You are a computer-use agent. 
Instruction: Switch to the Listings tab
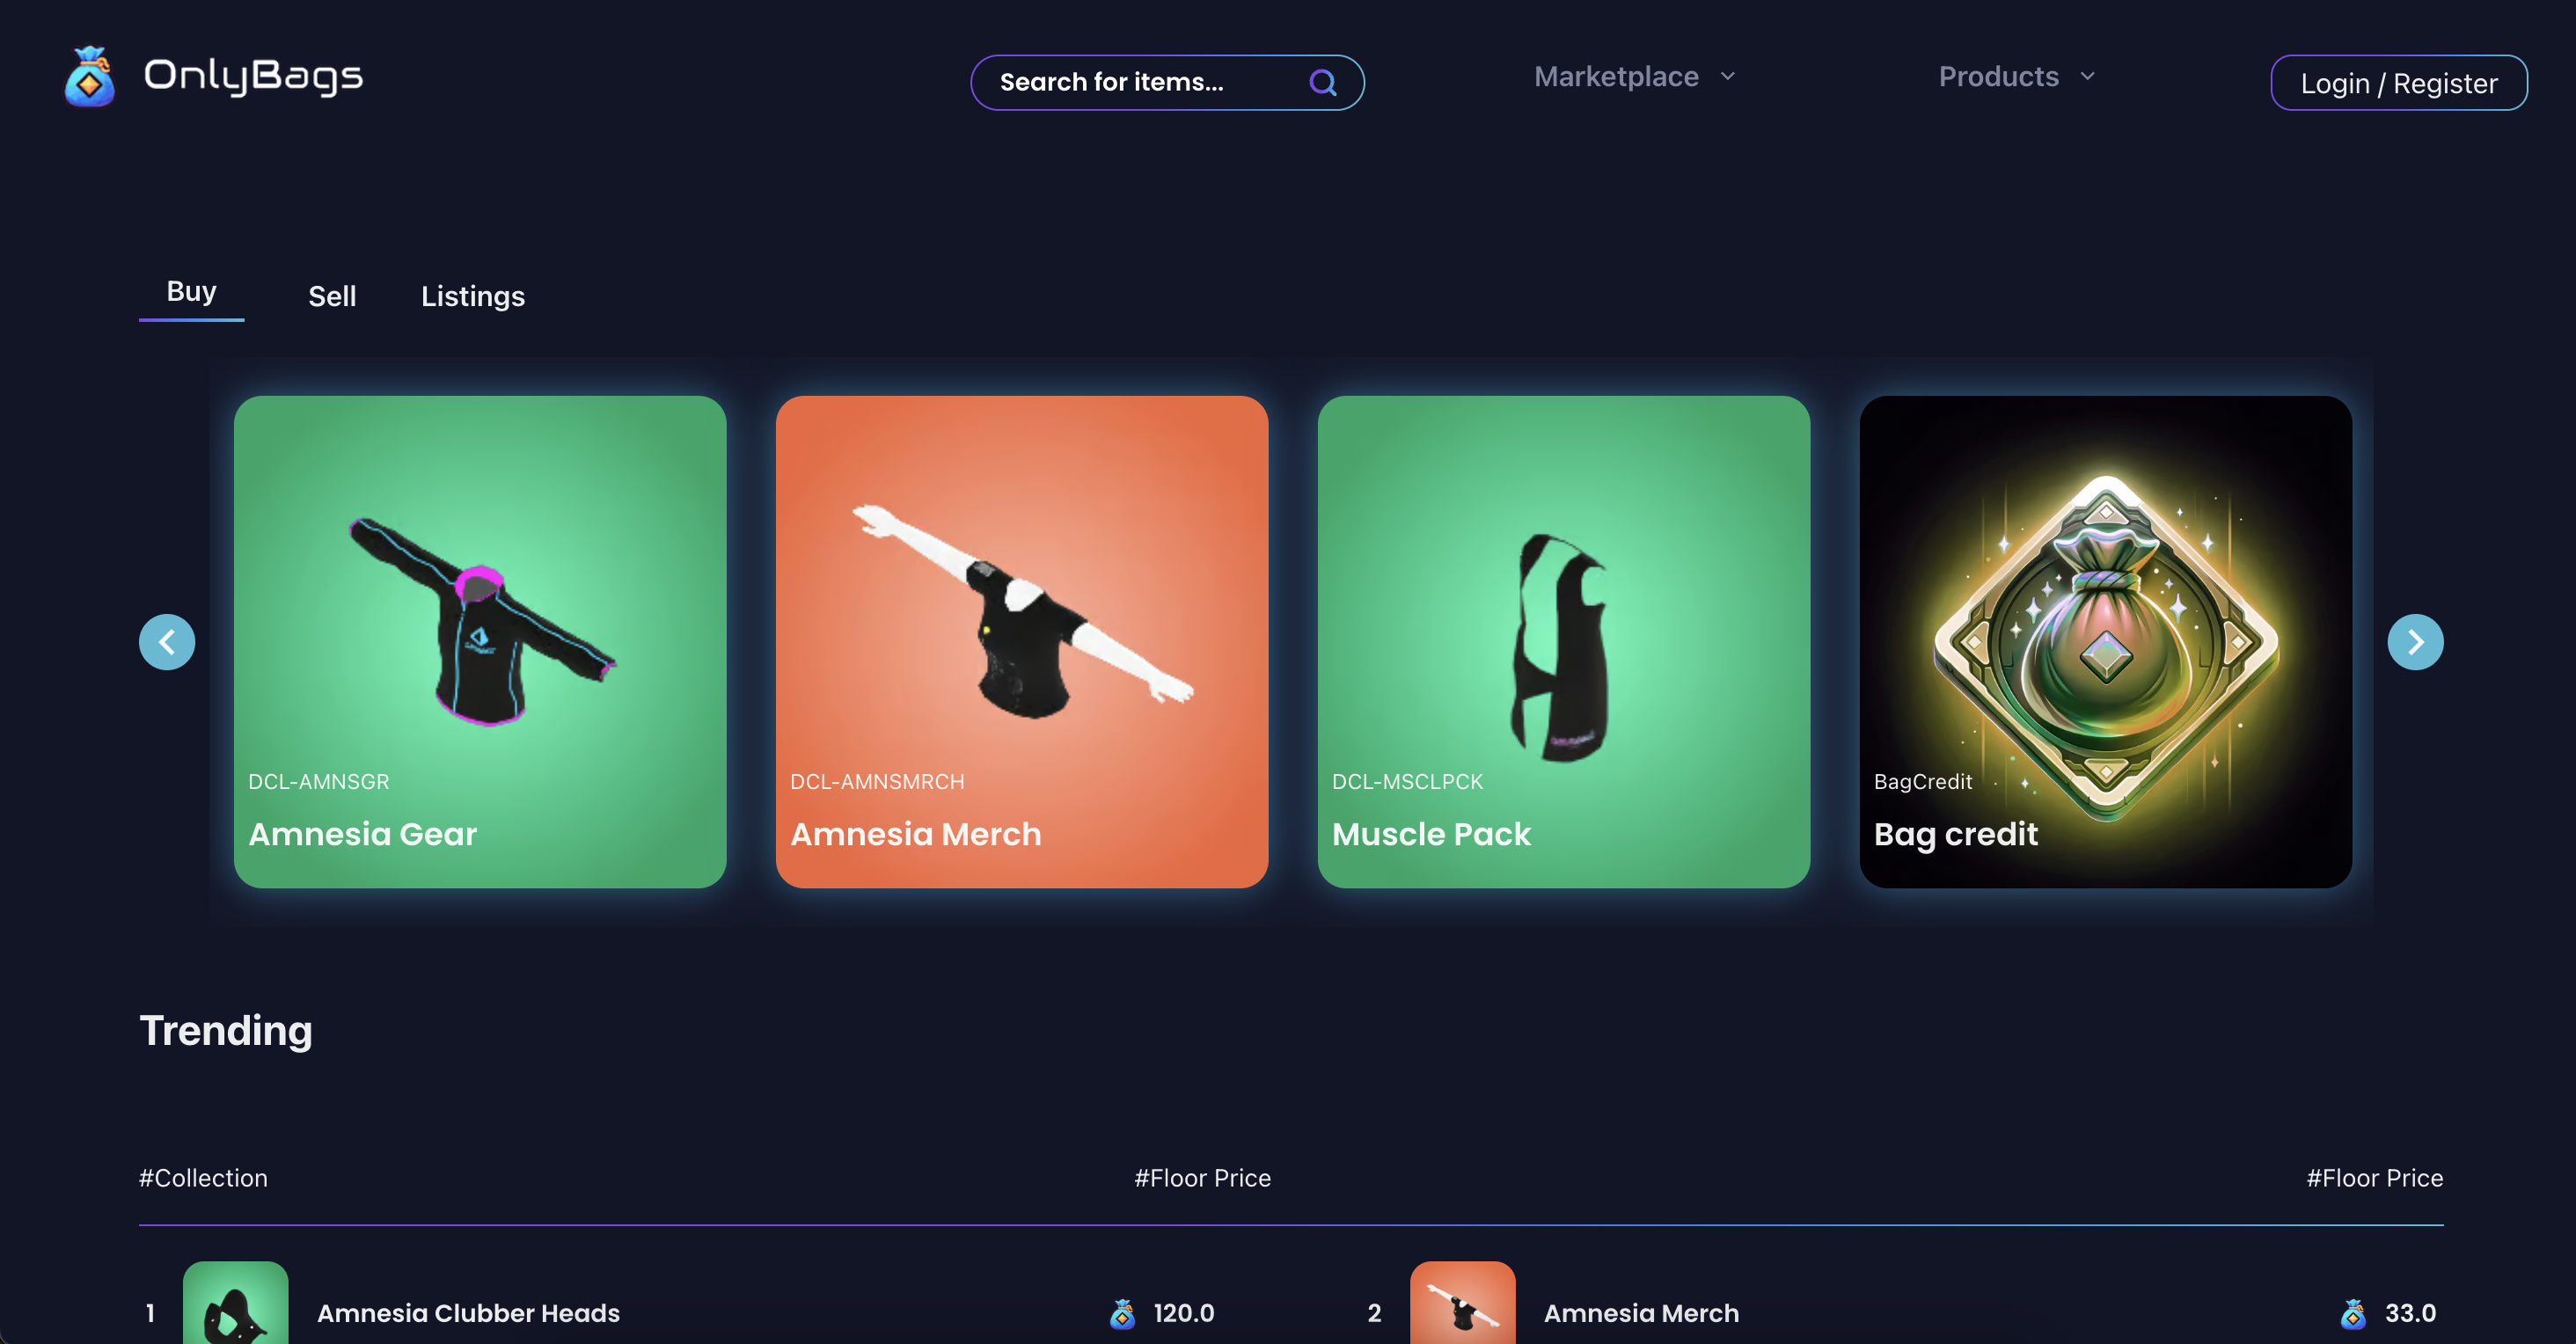click(x=472, y=297)
